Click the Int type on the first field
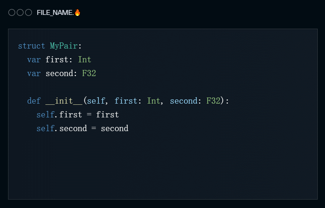Screen dimensions: 325x208 point(84,60)
